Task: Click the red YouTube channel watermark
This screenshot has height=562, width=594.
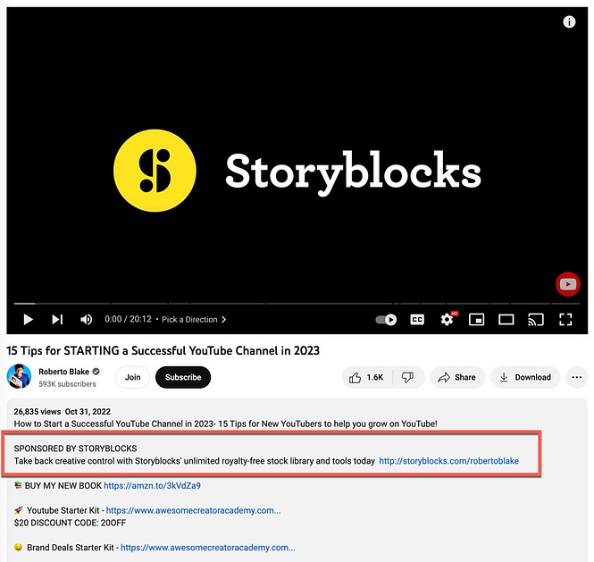Action: point(568,284)
